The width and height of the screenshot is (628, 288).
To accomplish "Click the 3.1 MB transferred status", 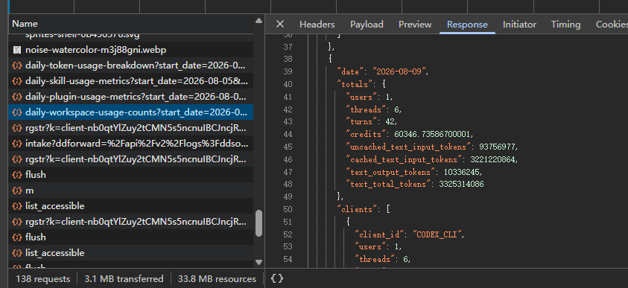I will [x=124, y=279].
